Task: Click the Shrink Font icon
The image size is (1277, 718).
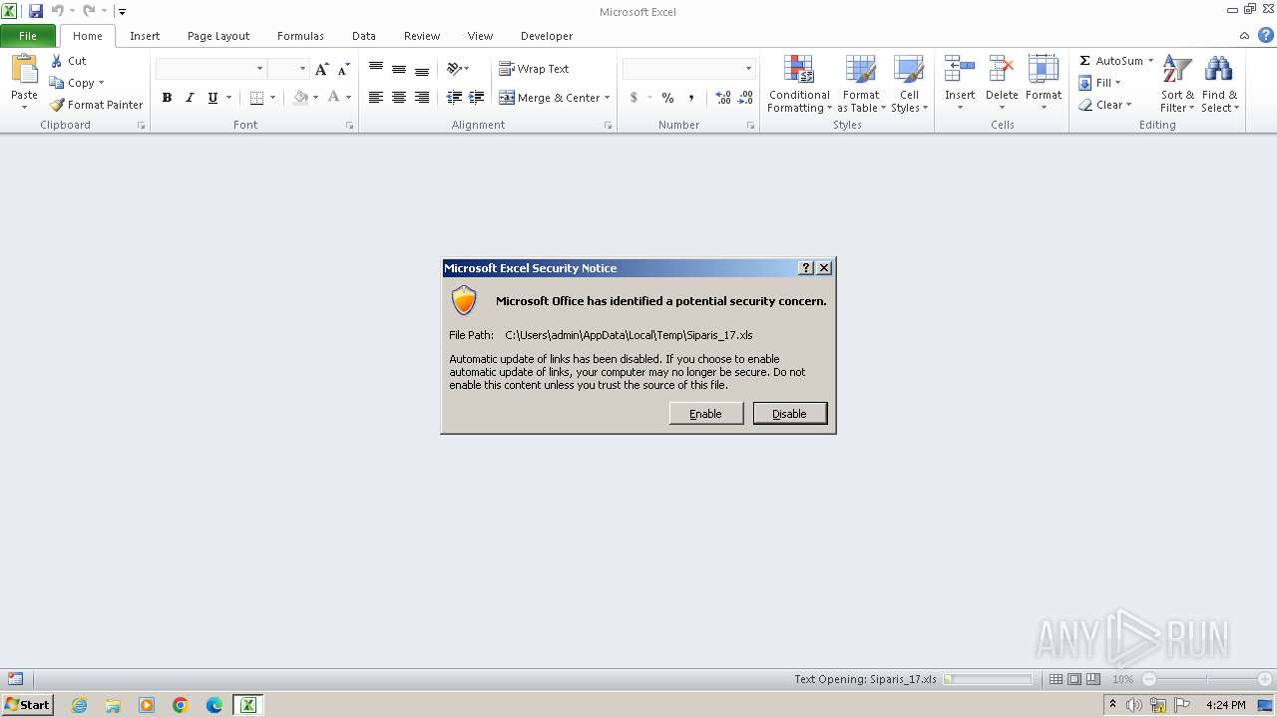Action: (x=343, y=69)
